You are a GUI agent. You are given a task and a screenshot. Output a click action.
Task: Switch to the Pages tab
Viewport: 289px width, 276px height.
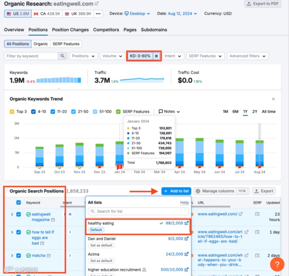130,30
